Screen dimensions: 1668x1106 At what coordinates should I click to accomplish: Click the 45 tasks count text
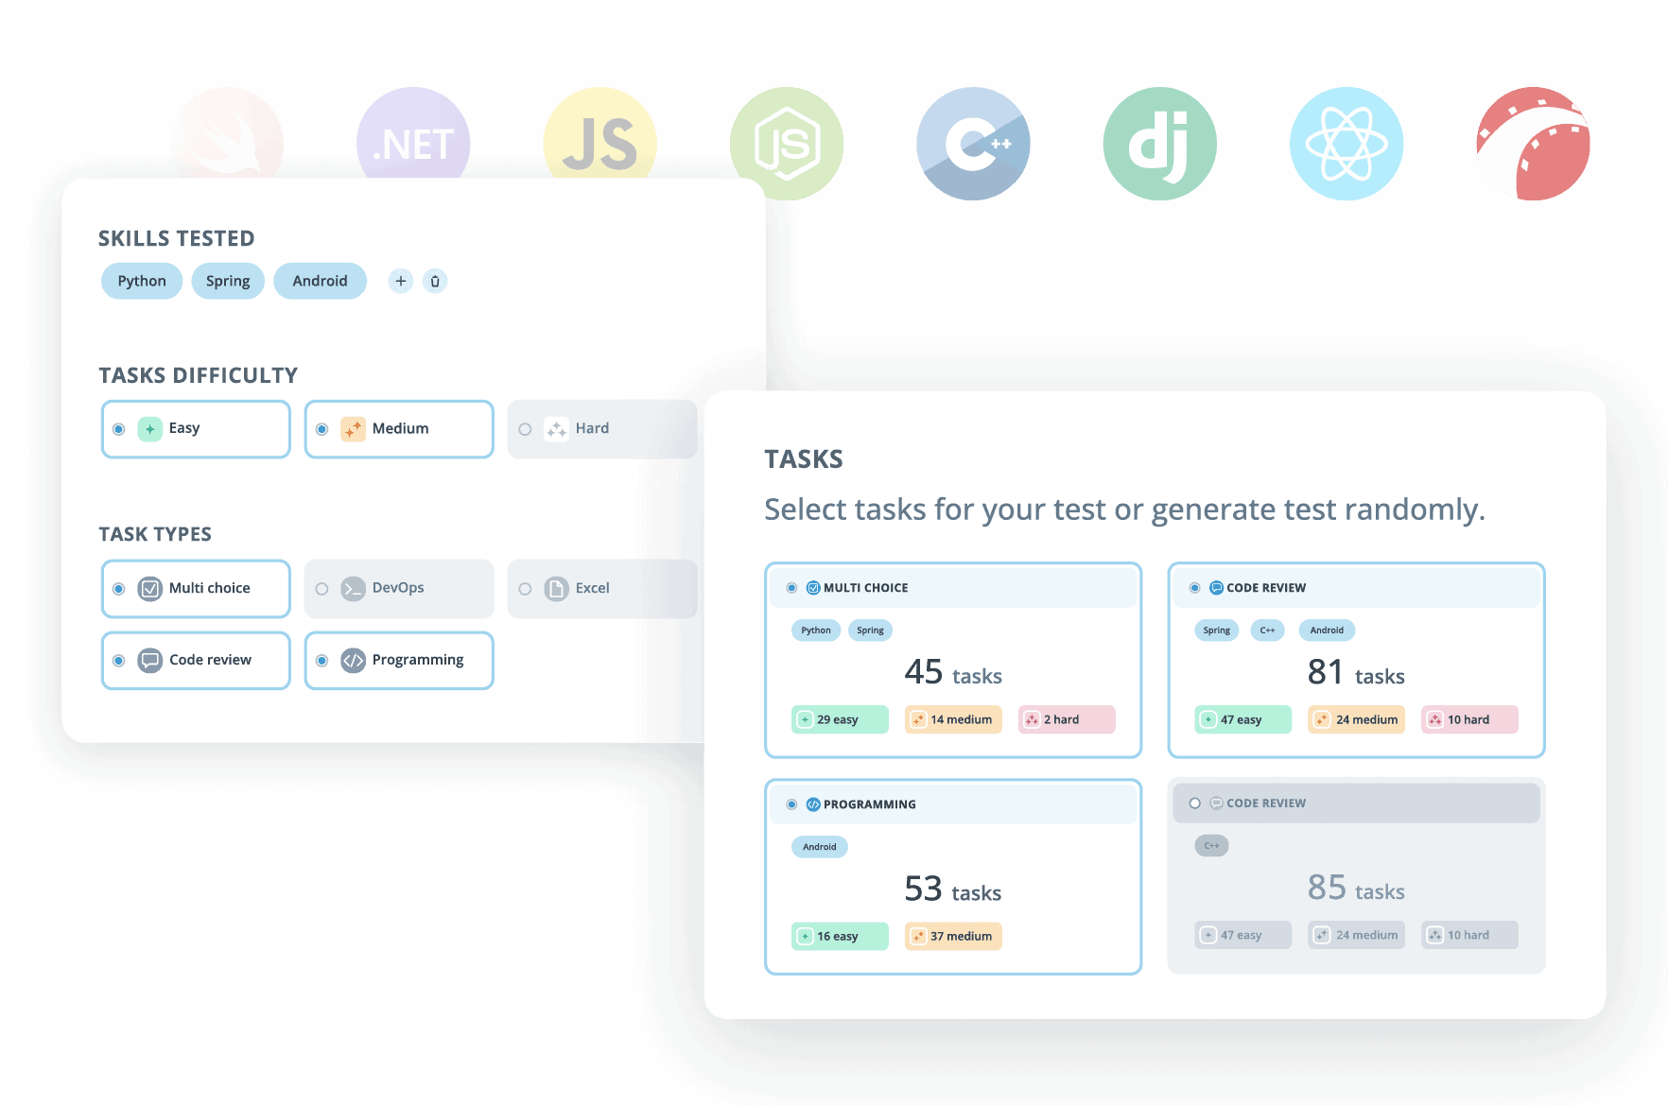pos(953,673)
